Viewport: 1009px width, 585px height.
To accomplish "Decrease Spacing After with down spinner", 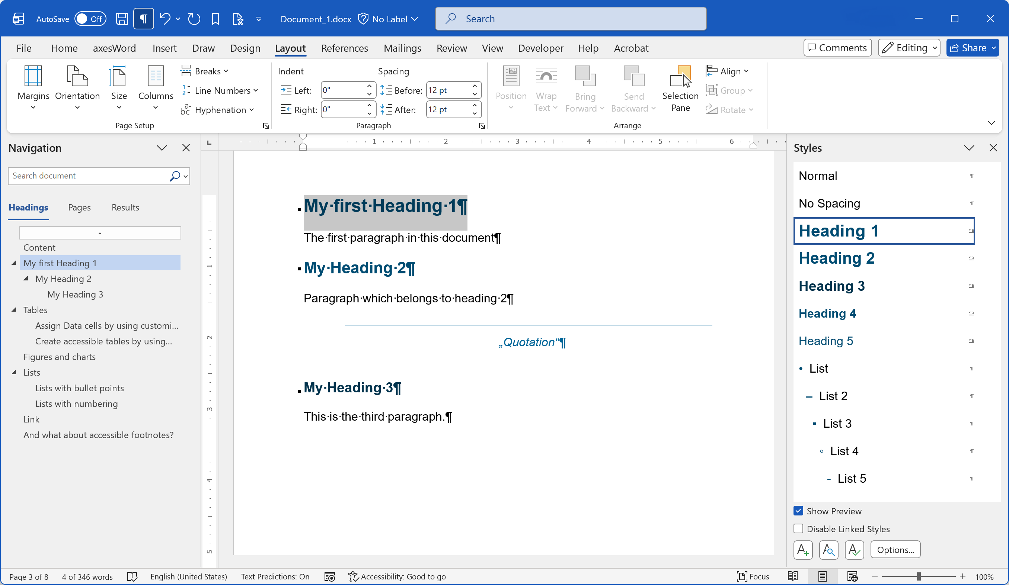I will [x=475, y=114].
